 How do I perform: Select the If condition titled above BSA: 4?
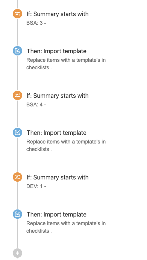tap(58, 96)
